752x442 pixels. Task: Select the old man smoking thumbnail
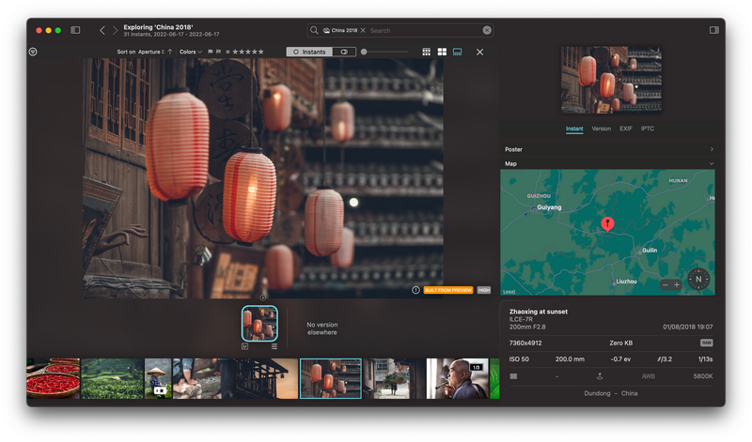457,378
